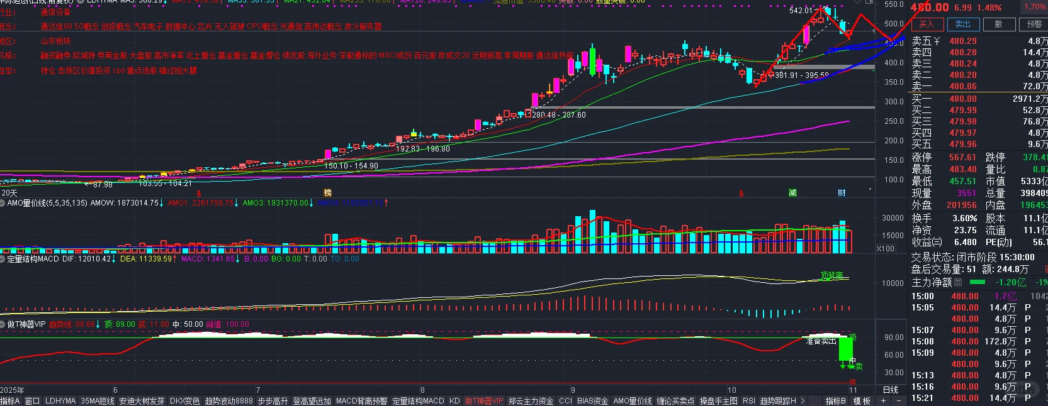Click the 榜 event marker icon
This screenshot has height=406, width=1048.
pyautogui.click(x=327, y=193)
